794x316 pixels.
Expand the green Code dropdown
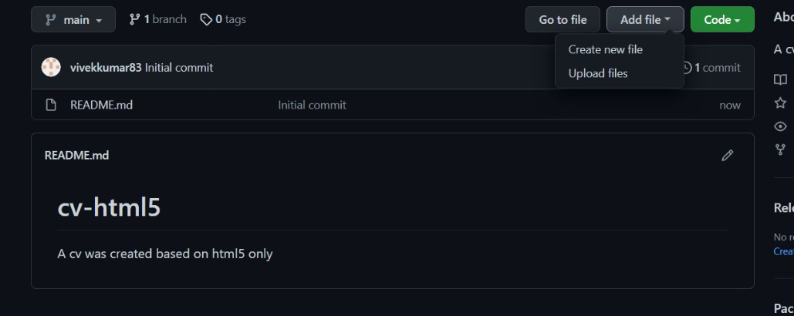(722, 20)
